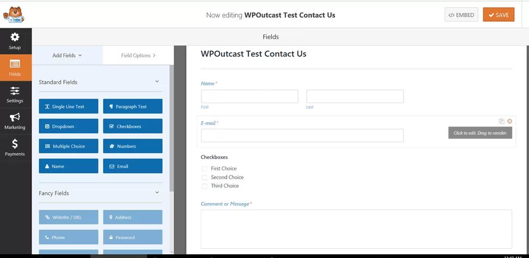The width and height of the screenshot is (529, 258).
Task: Click the Last name input box
Action: (x=355, y=96)
